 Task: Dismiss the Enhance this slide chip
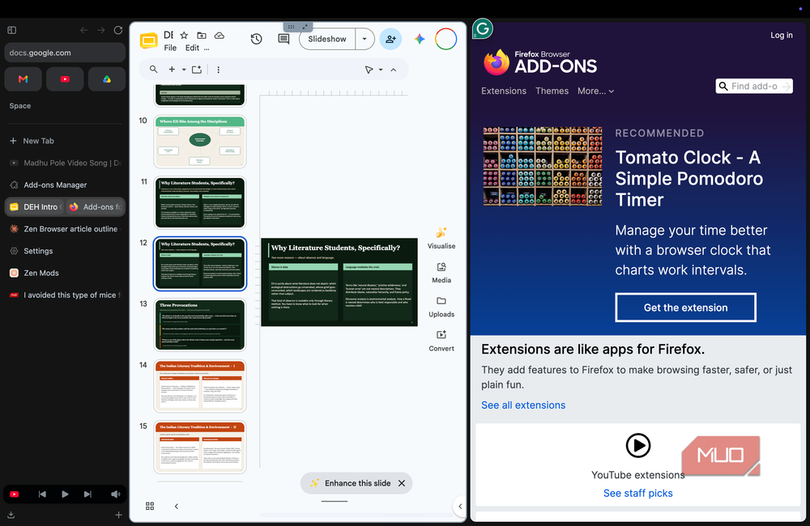(x=402, y=483)
